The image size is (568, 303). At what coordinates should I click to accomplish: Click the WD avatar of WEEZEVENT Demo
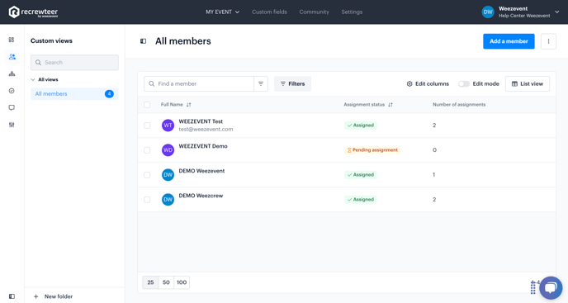(x=168, y=150)
